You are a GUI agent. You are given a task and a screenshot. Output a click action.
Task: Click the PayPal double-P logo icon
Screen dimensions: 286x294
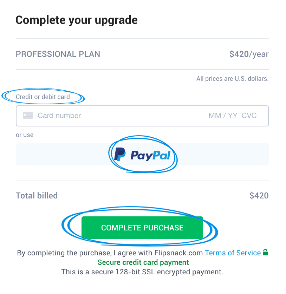[120, 154]
